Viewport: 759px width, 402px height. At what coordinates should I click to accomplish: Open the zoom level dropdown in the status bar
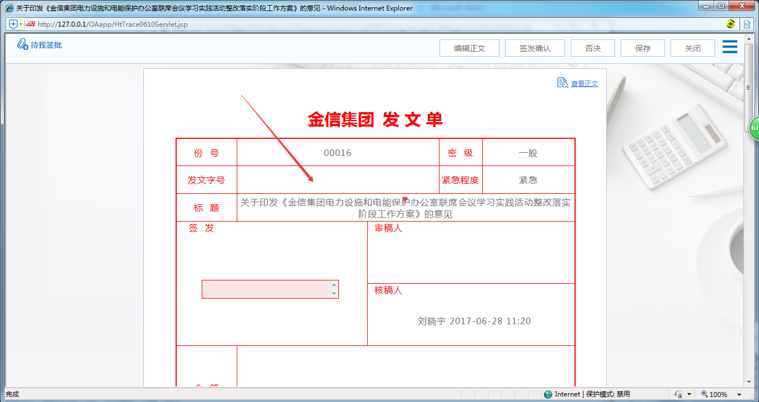(739, 394)
